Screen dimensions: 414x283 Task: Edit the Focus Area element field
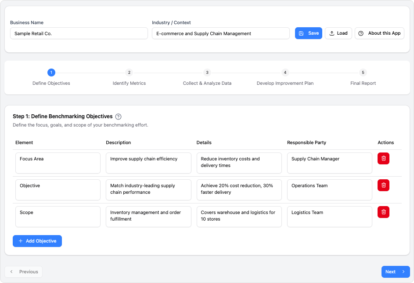58,163
